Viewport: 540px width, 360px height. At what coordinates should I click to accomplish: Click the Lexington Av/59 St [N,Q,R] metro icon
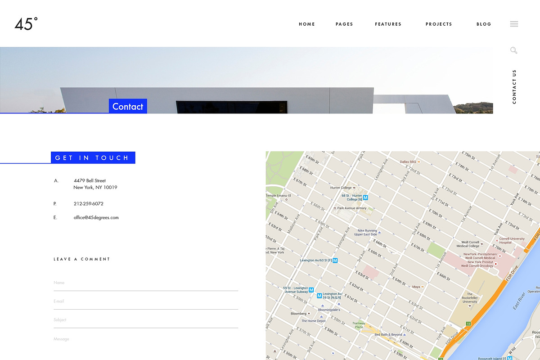pos(319,296)
